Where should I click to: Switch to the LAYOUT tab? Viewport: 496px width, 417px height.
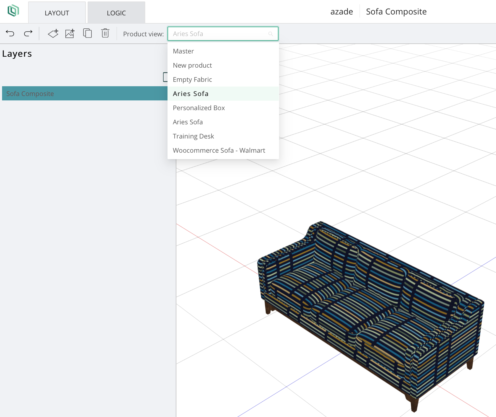[x=57, y=13]
